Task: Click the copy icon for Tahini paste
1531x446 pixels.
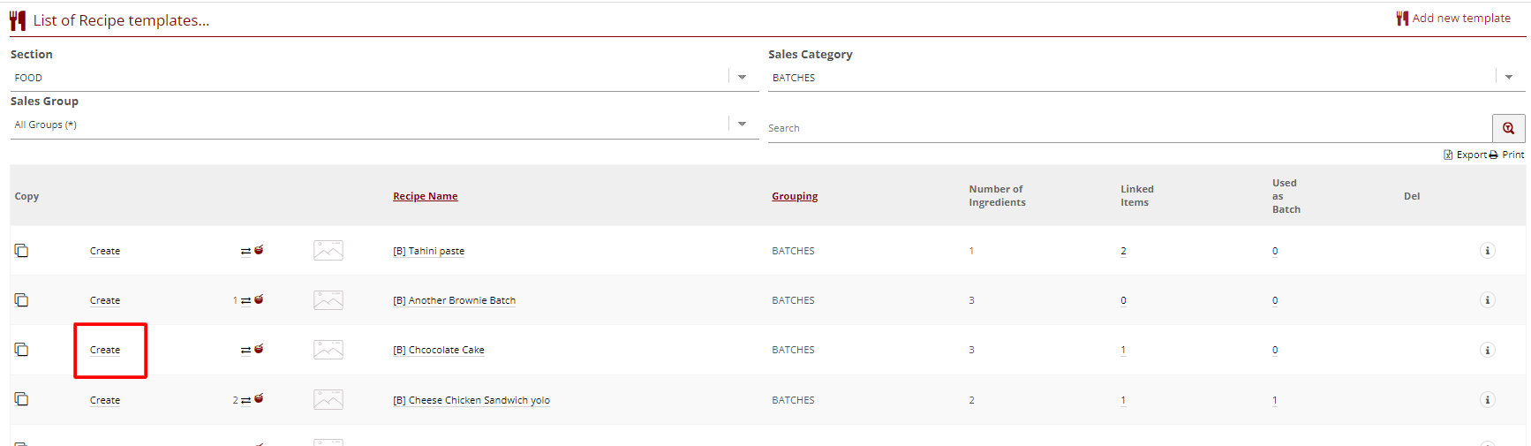Action: point(22,251)
